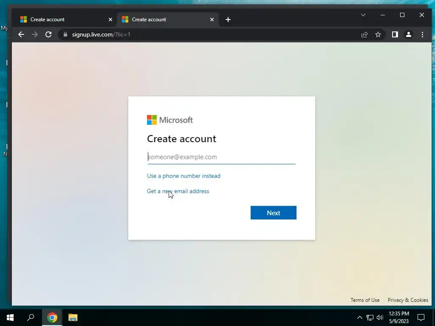Click the Microsoft logo
Viewport: 435px width, 326px height.
170,120
